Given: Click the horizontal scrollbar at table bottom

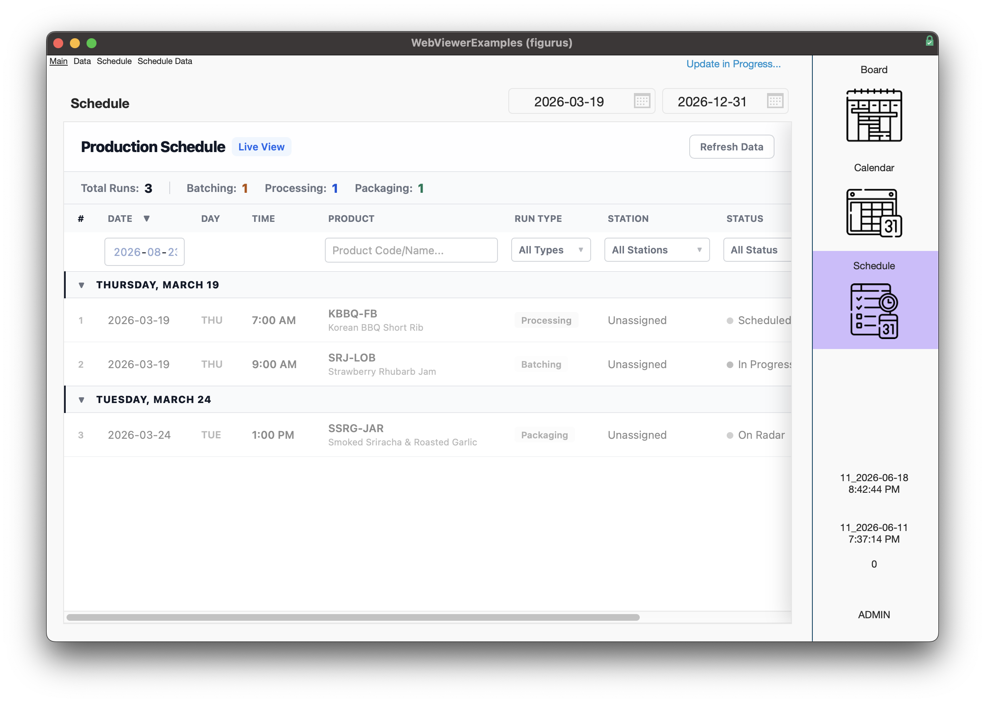Looking at the screenshot, I should pyautogui.click(x=353, y=617).
